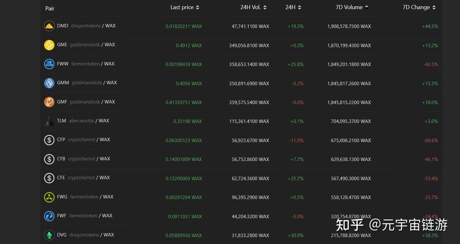Click the TLM alien.worlds icon

tap(49, 121)
